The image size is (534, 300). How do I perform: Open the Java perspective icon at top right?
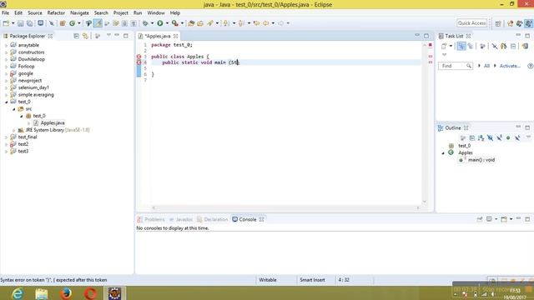pyautogui.click(x=528, y=23)
